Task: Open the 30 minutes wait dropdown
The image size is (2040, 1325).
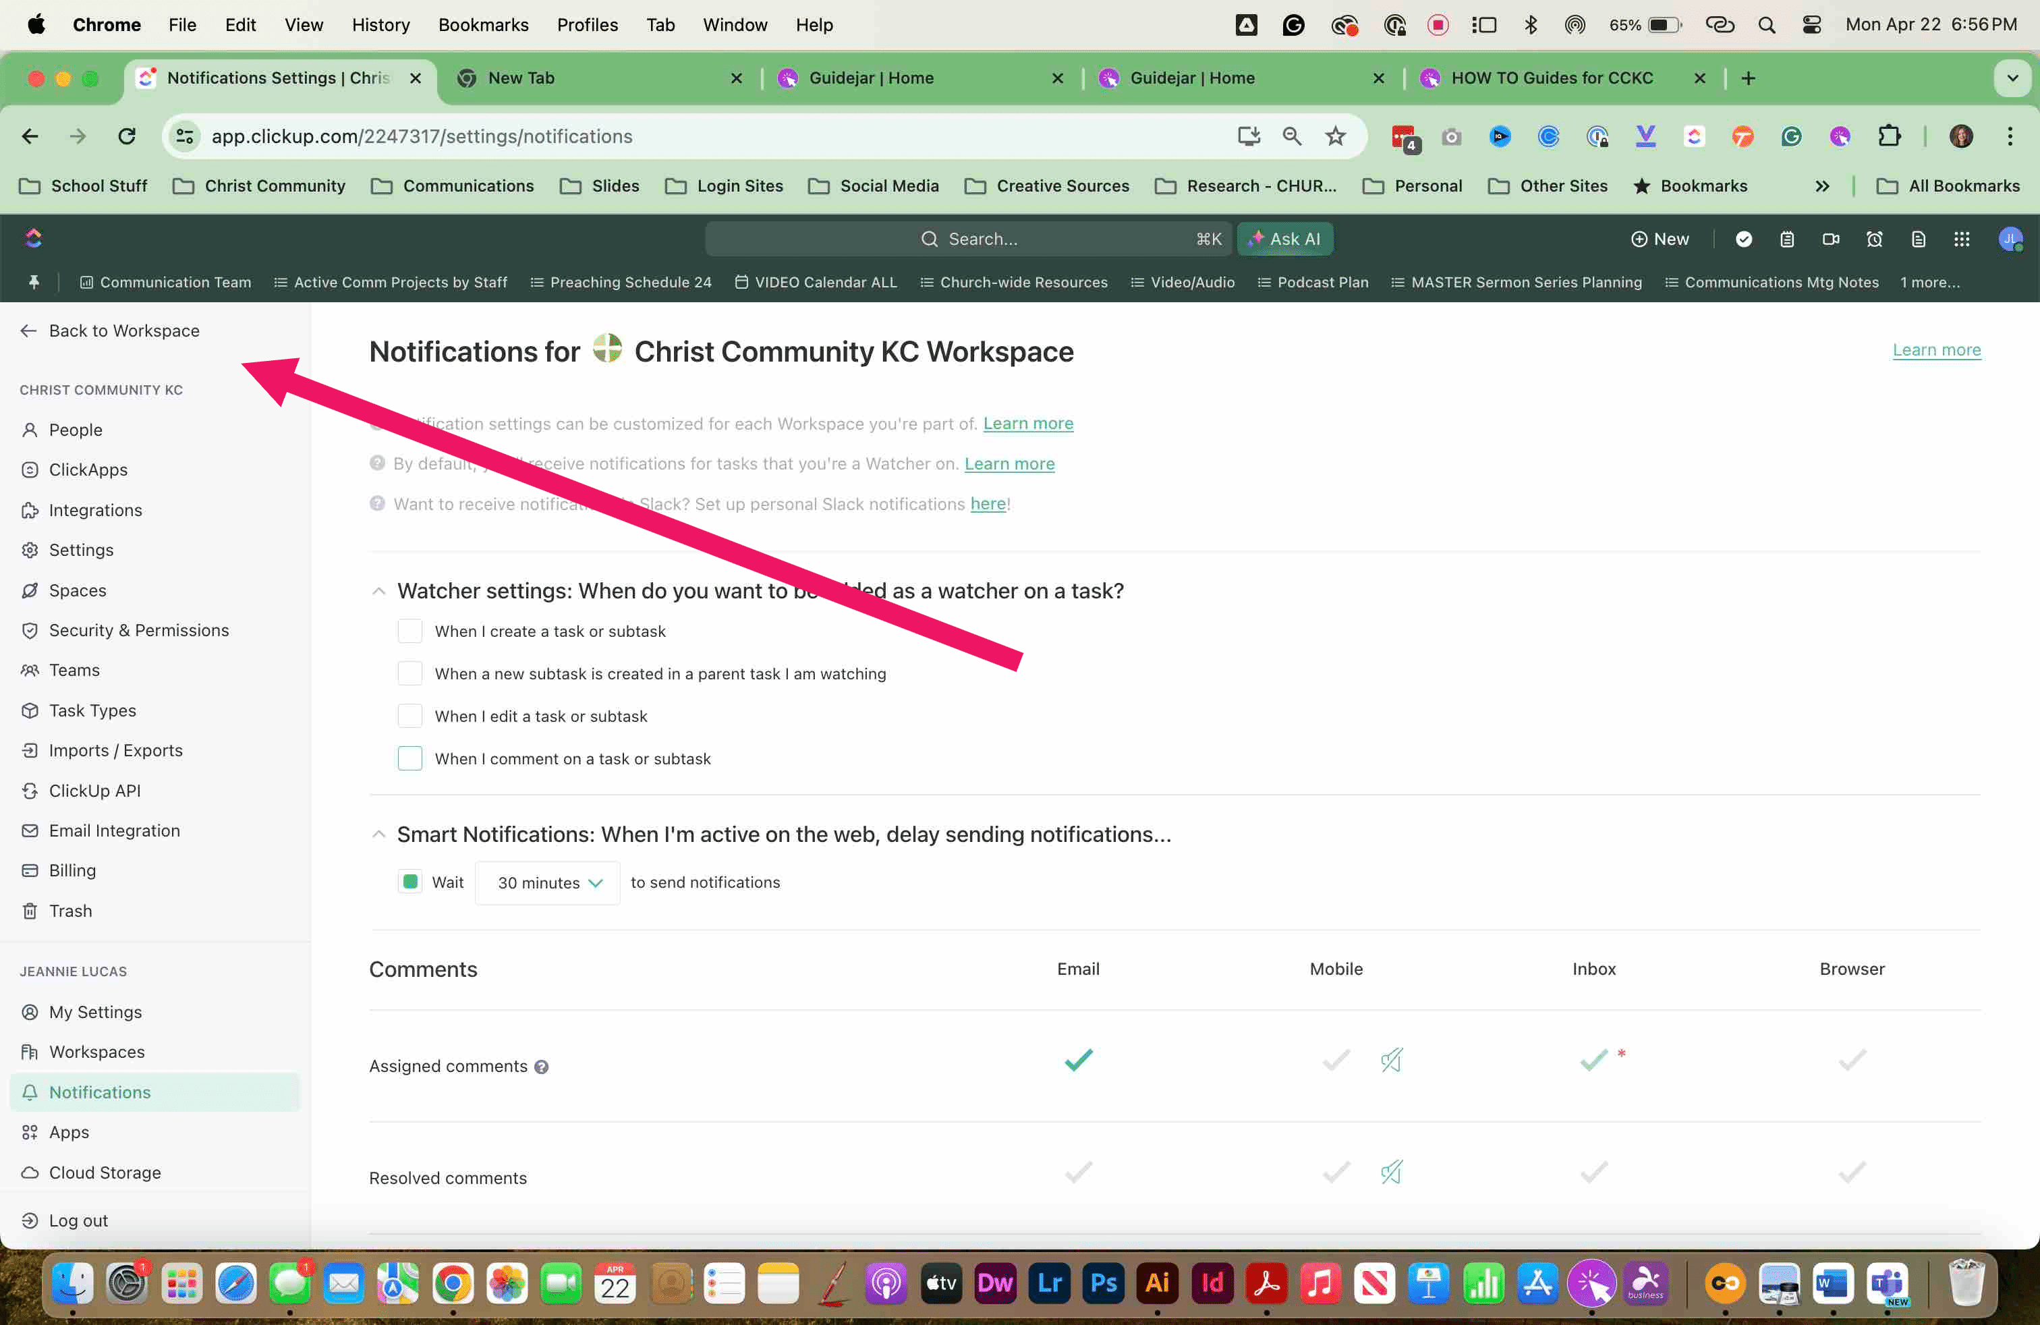Action: pyautogui.click(x=548, y=882)
